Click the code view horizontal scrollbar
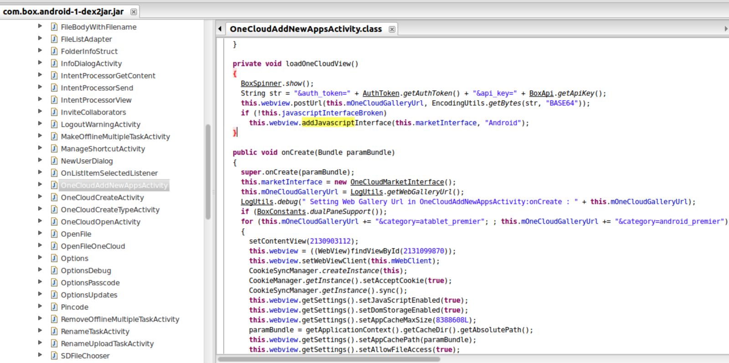The height and width of the screenshot is (363, 729). point(329,359)
